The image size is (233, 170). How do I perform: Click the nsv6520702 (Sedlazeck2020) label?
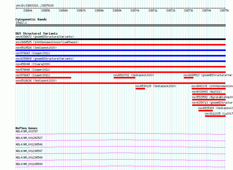134,75
